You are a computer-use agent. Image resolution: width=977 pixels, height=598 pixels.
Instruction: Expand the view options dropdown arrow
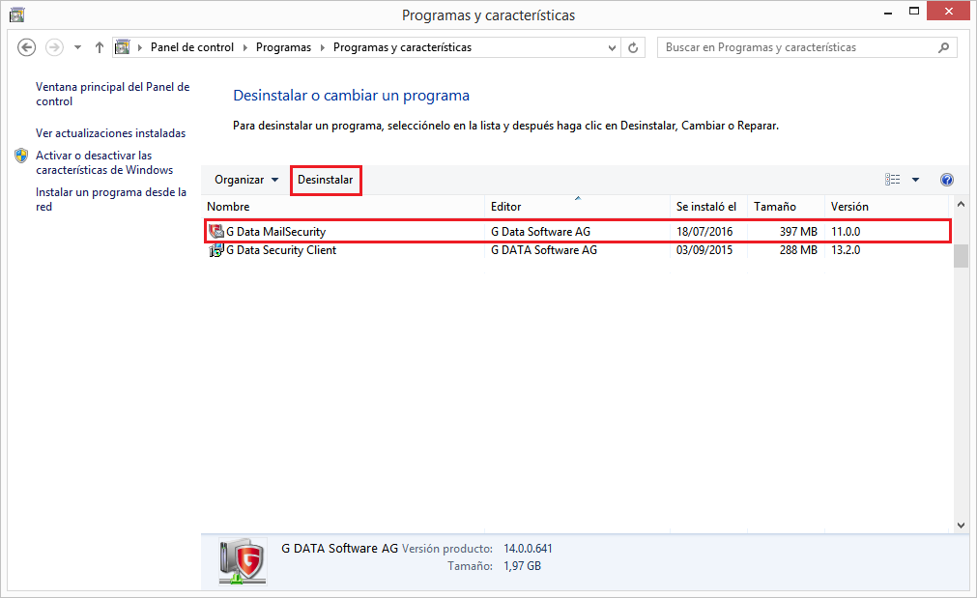915,180
